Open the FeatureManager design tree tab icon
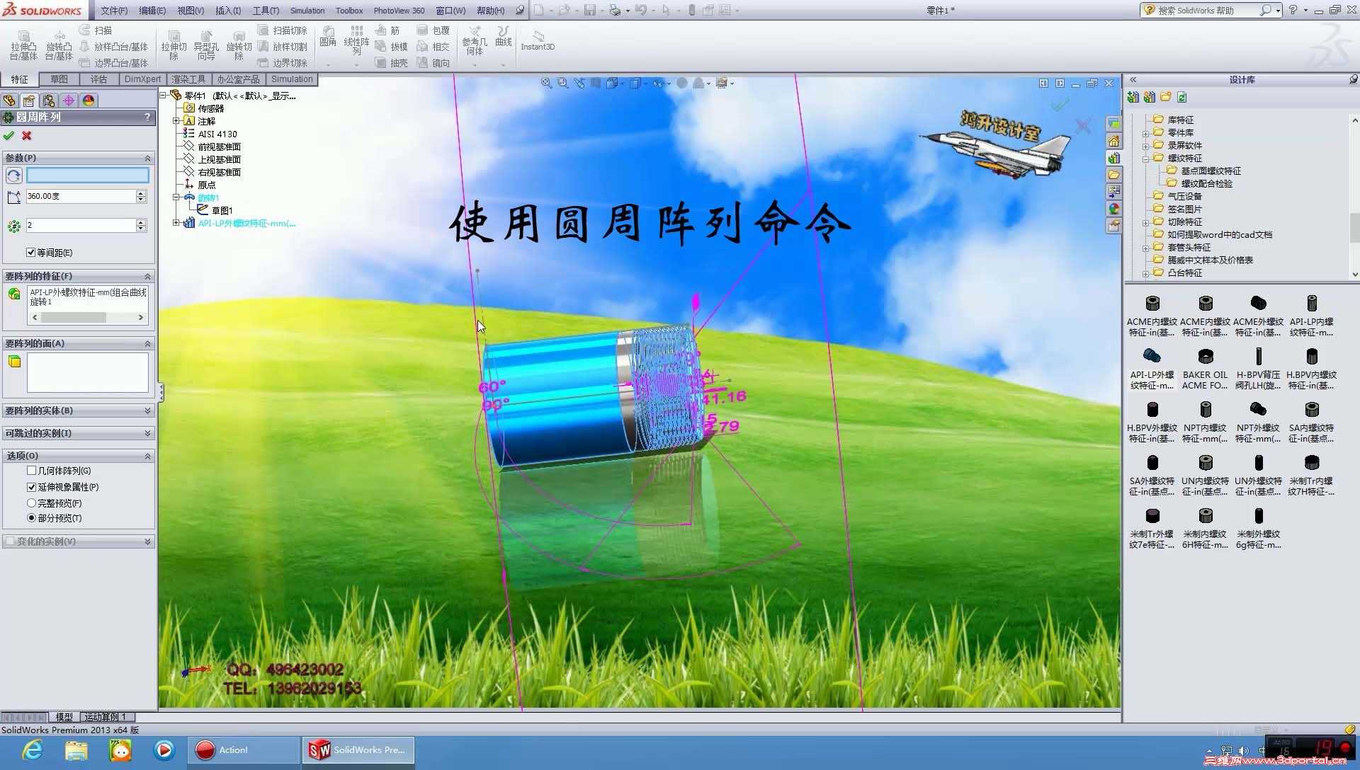Image resolution: width=1360 pixels, height=770 pixels. point(9,100)
